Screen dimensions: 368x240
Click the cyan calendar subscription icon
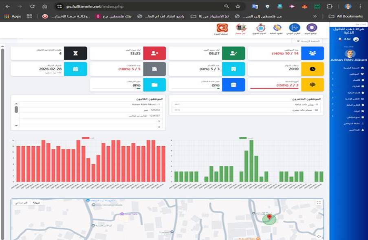click(x=75, y=69)
